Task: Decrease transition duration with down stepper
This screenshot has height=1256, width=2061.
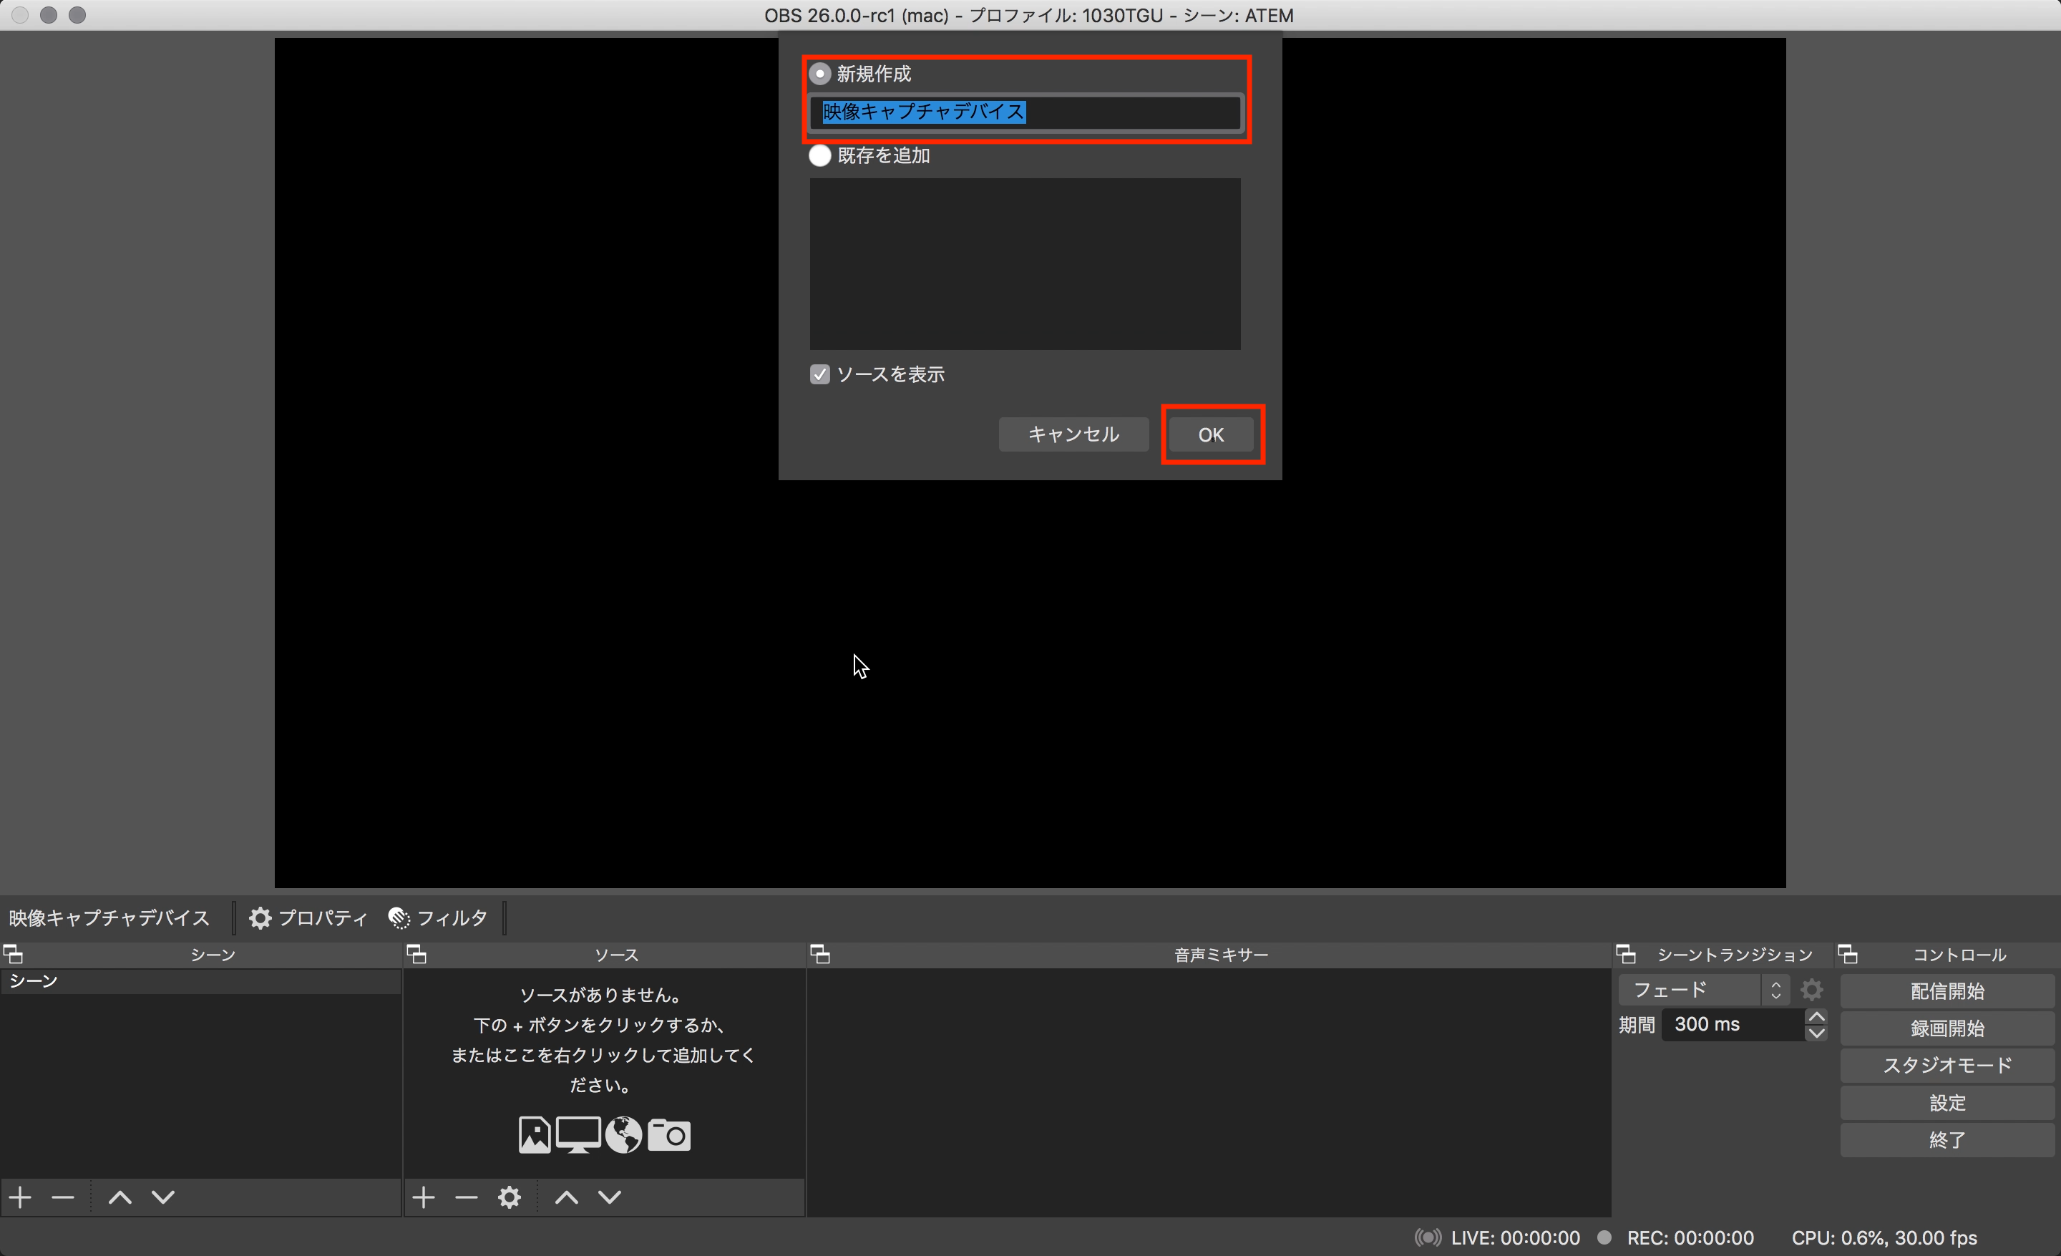Action: (1816, 1033)
